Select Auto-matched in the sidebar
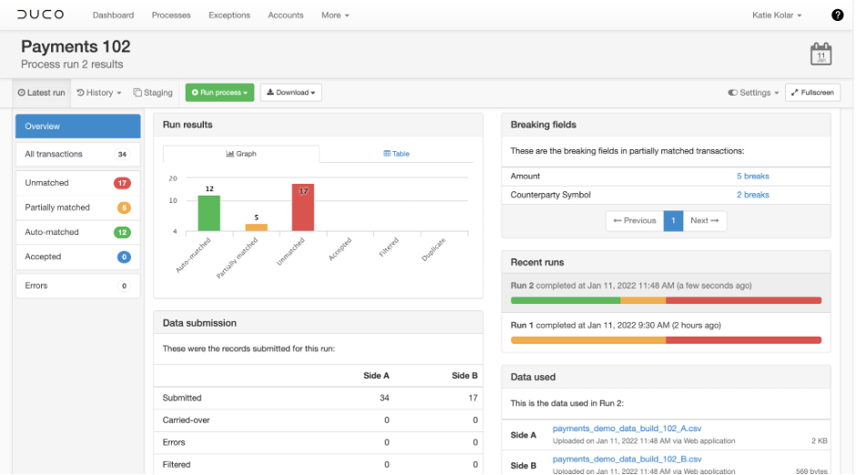This screenshot has height=475, width=856. point(78,232)
